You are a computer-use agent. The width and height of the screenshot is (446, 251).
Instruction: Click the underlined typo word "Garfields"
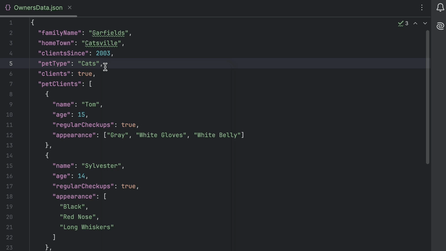107,33
